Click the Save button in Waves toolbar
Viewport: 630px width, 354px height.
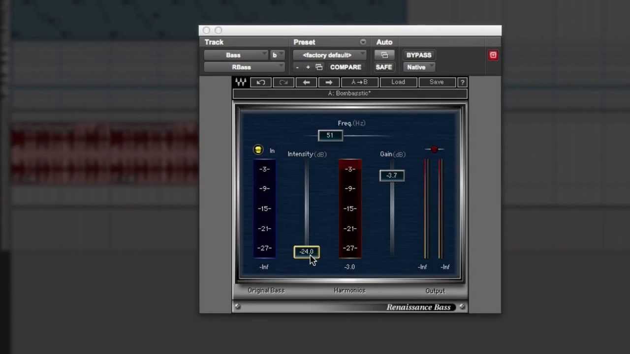click(x=437, y=82)
